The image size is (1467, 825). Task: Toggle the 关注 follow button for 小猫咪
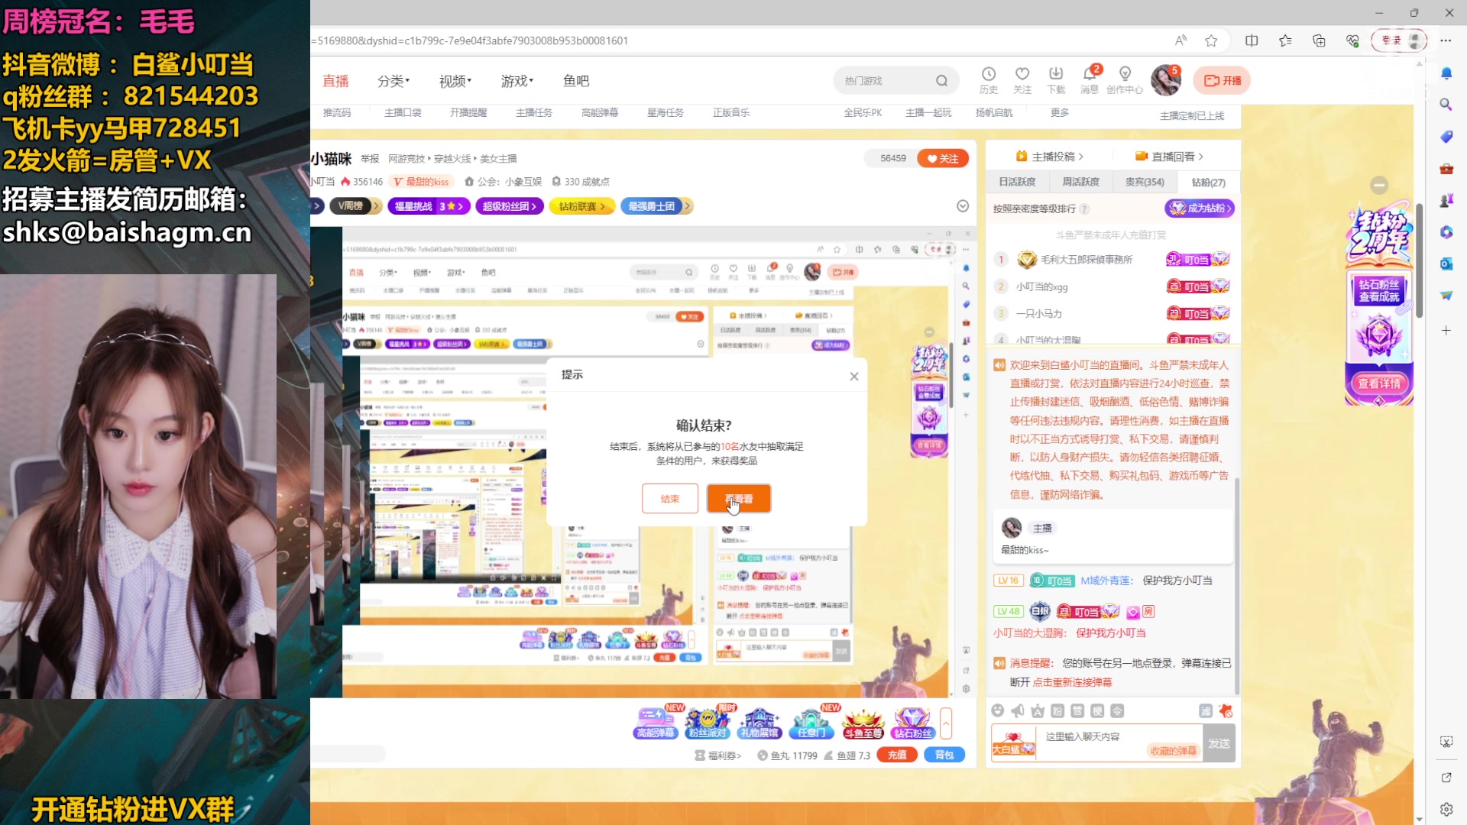[x=943, y=158]
